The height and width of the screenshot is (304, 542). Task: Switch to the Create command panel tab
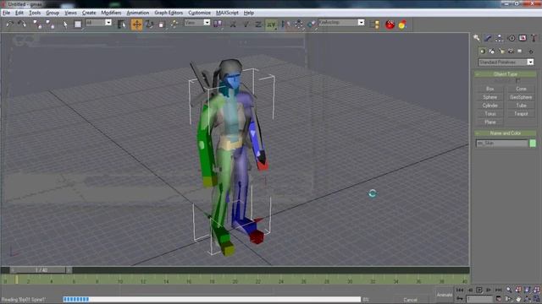click(x=477, y=38)
